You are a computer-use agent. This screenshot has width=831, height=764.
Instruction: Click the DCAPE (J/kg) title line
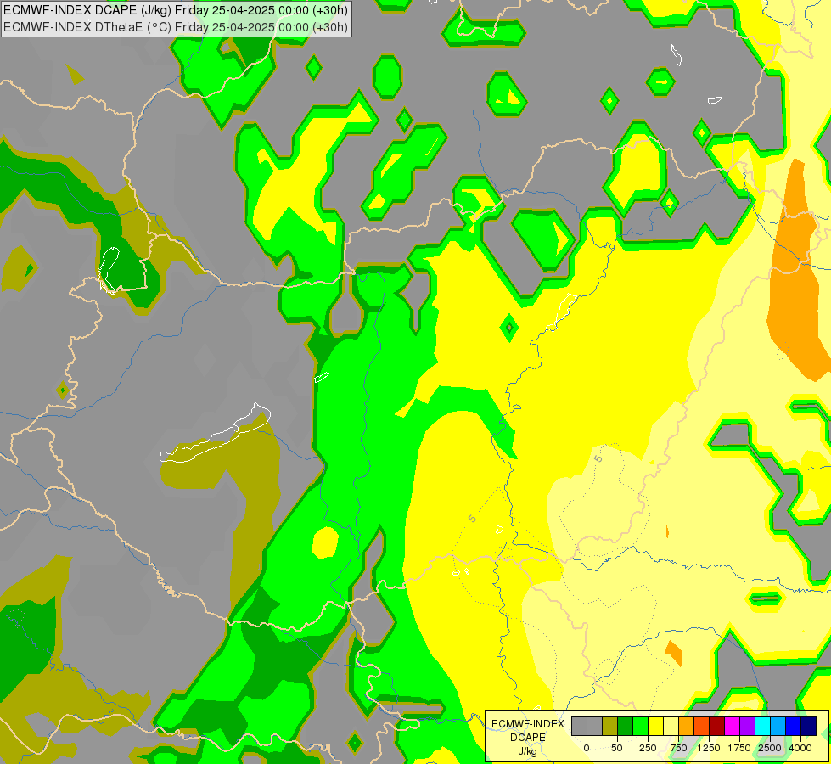point(176,10)
